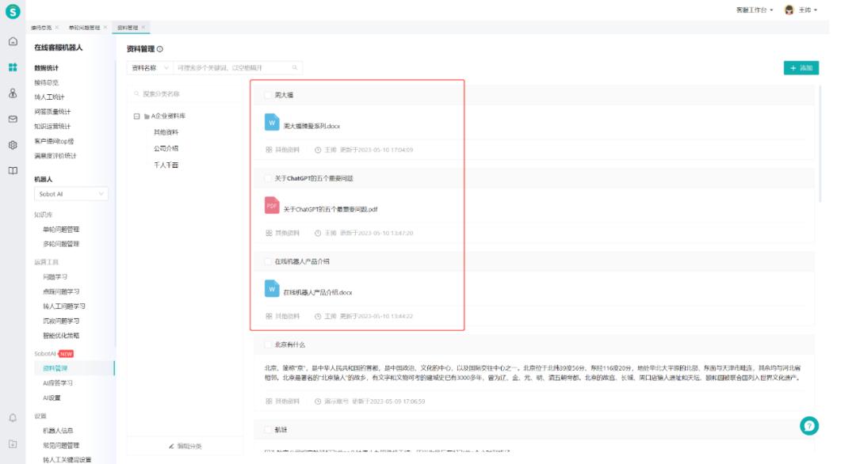The image size is (856, 464).
Task: Open 问答质量统计 in the sidebar
Action: pos(52,112)
